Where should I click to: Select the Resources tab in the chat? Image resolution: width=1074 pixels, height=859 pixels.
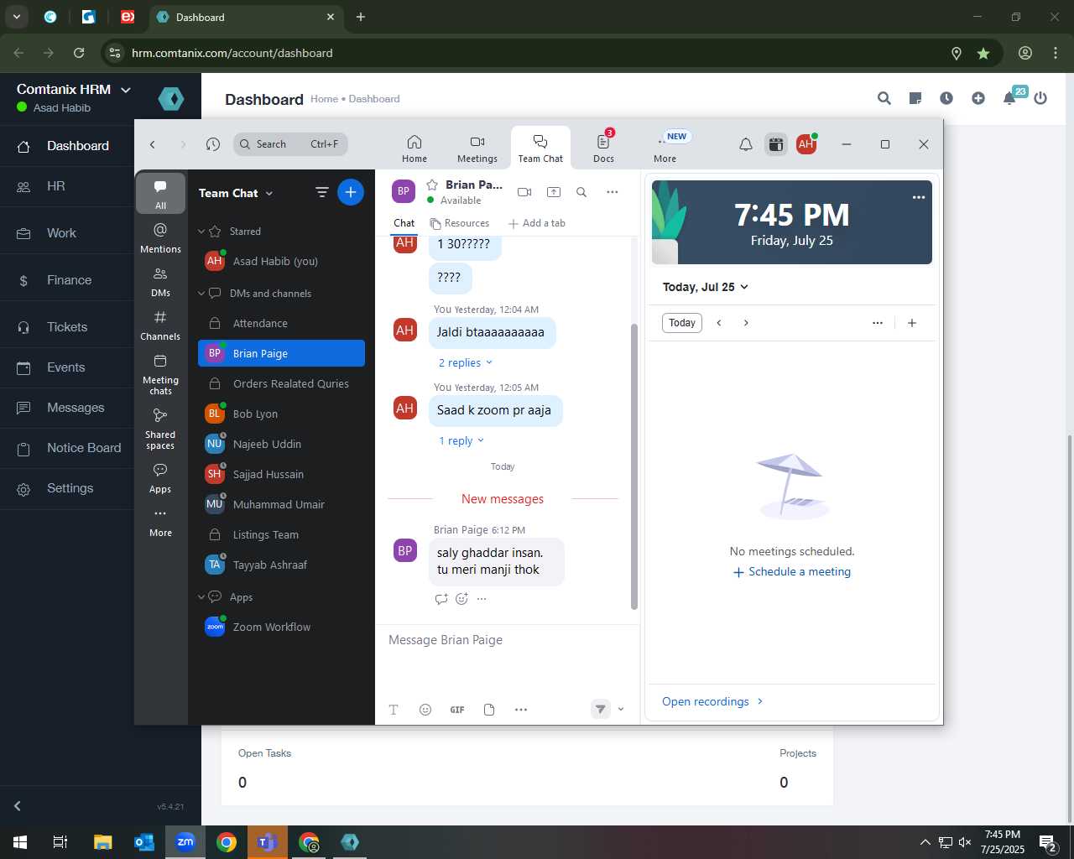point(460,223)
